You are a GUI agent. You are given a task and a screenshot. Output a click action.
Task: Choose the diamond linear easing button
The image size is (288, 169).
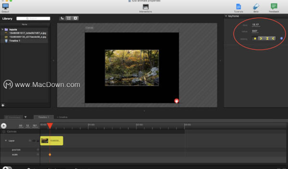[255, 38]
